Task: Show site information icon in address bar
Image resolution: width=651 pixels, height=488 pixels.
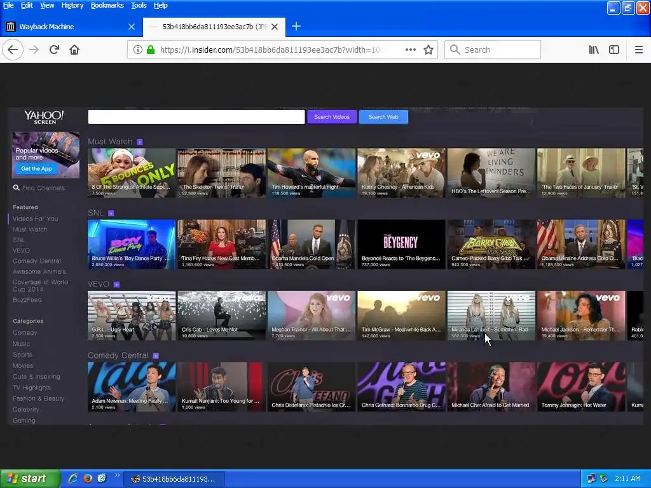Action: point(138,50)
